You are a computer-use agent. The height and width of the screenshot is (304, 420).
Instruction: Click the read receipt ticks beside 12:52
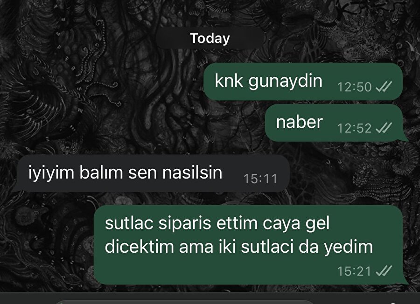pos(384,128)
